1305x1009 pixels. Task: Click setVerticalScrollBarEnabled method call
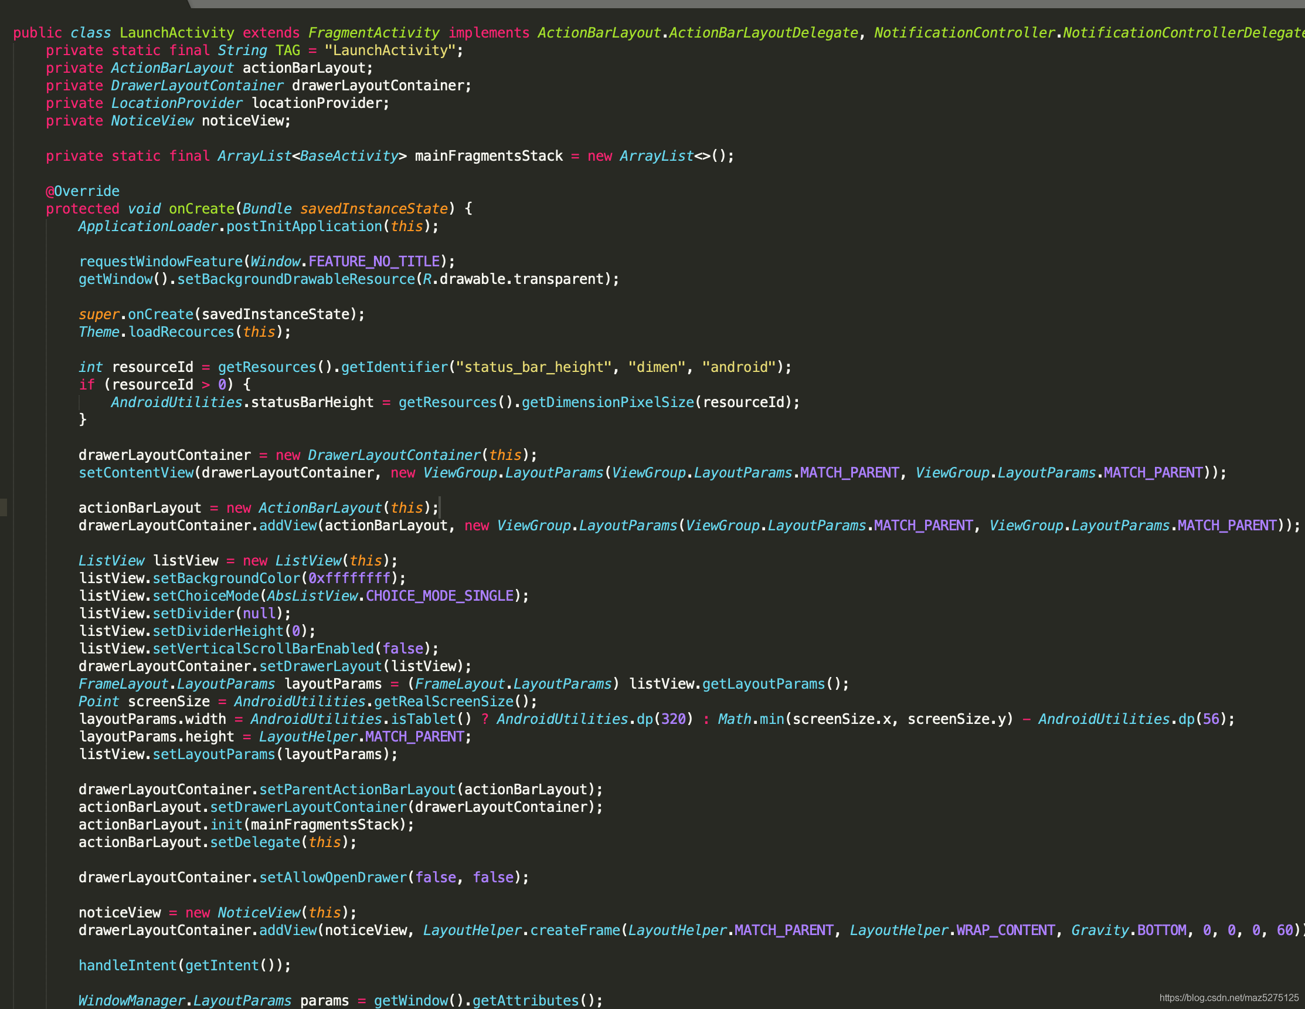point(263,649)
